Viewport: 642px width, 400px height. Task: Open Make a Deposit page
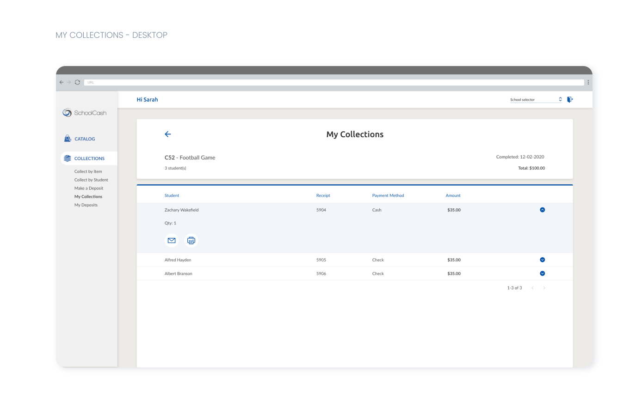[89, 188]
